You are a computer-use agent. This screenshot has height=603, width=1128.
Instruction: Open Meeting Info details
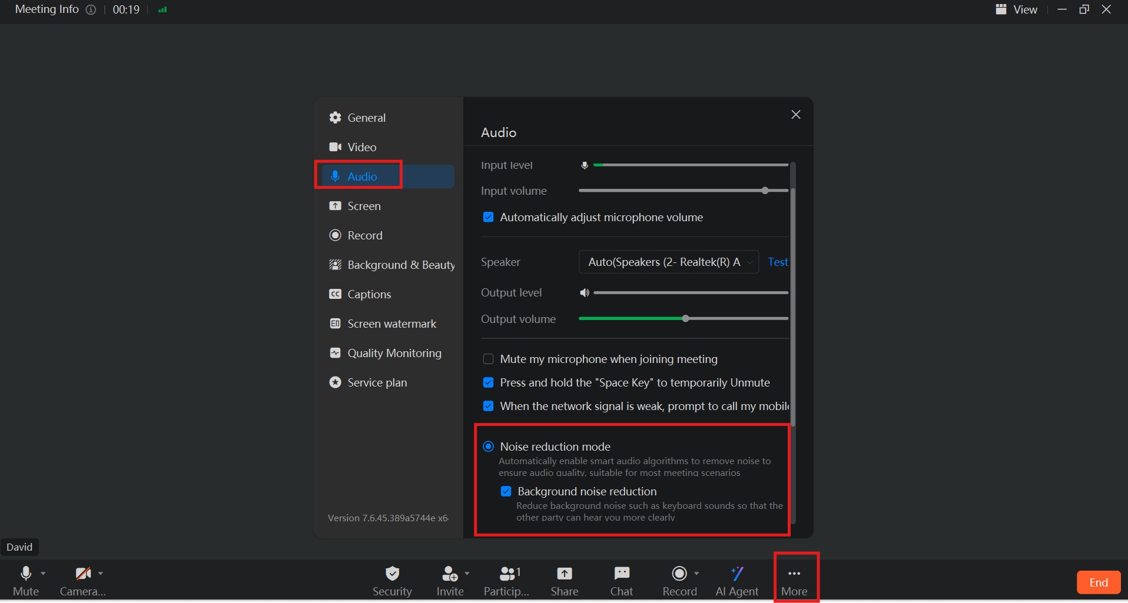(47, 9)
